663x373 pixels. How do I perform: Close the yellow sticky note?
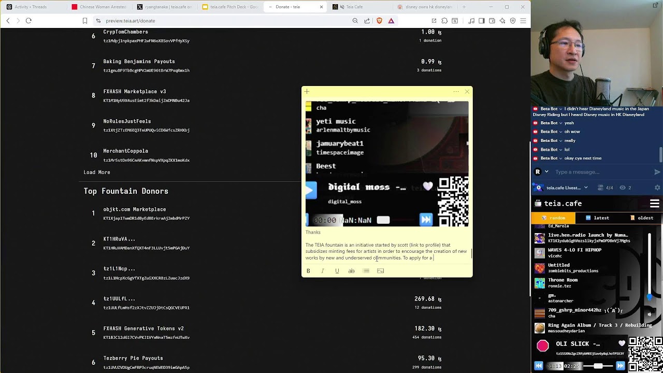pyautogui.click(x=467, y=92)
